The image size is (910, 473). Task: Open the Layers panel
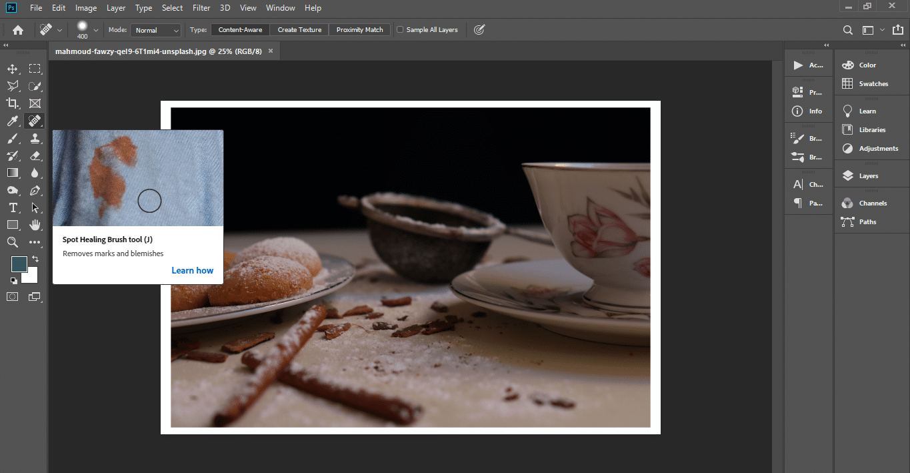(x=868, y=176)
